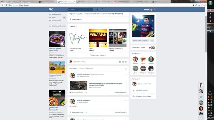
Task: Expand the Максим profile menu in header
Action: pyautogui.click(x=149, y=9)
